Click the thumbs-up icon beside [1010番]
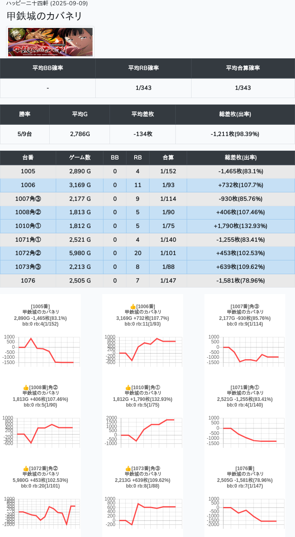 pyautogui.click(x=128, y=388)
